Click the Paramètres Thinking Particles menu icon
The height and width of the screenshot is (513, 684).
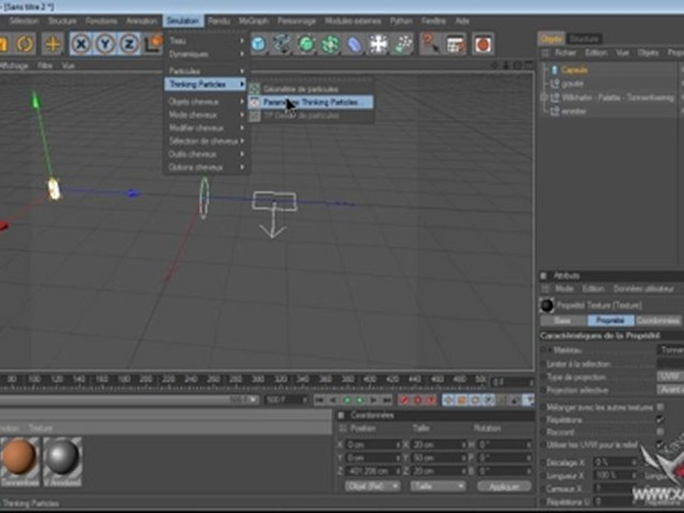pyautogui.click(x=255, y=103)
